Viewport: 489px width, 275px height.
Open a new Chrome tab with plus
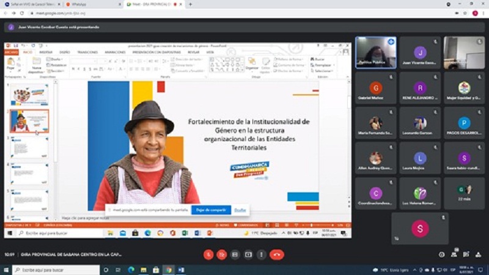click(x=190, y=4)
